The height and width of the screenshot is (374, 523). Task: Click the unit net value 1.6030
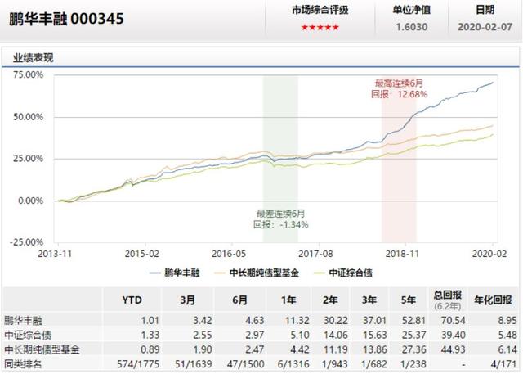[x=412, y=27]
